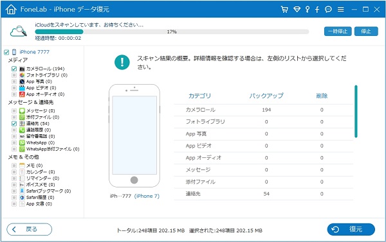Click the exclamation info icon in summary
Viewport: 386px width, 242px height.
(122, 62)
